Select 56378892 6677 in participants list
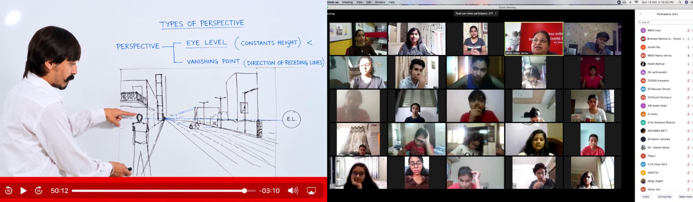Screen dimensions: 693x202 point(665,131)
